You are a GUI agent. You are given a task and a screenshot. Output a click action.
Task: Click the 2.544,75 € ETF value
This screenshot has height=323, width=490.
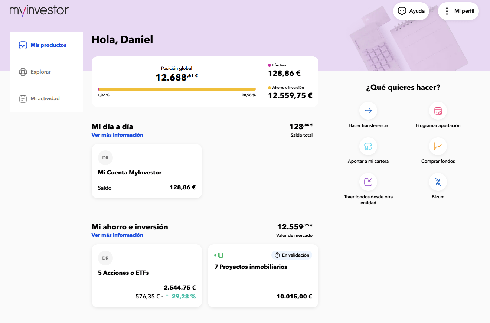point(180,288)
